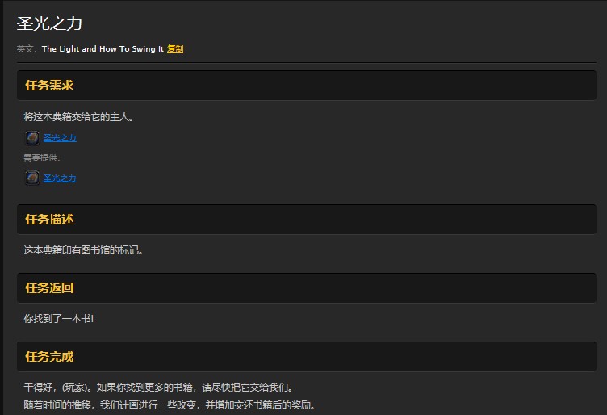Click the text 将这本典籍交给它的主人
Screen dimensions: 607x415
pos(78,117)
